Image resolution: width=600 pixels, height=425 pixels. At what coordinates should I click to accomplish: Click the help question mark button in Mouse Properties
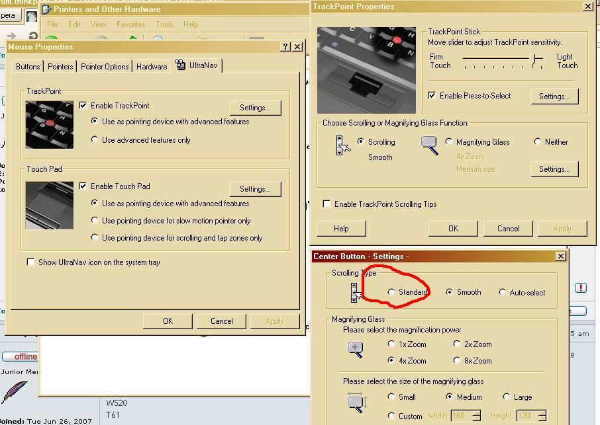tap(285, 47)
